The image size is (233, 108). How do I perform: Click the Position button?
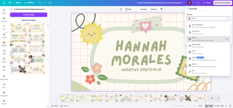click(x=154, y=9)
